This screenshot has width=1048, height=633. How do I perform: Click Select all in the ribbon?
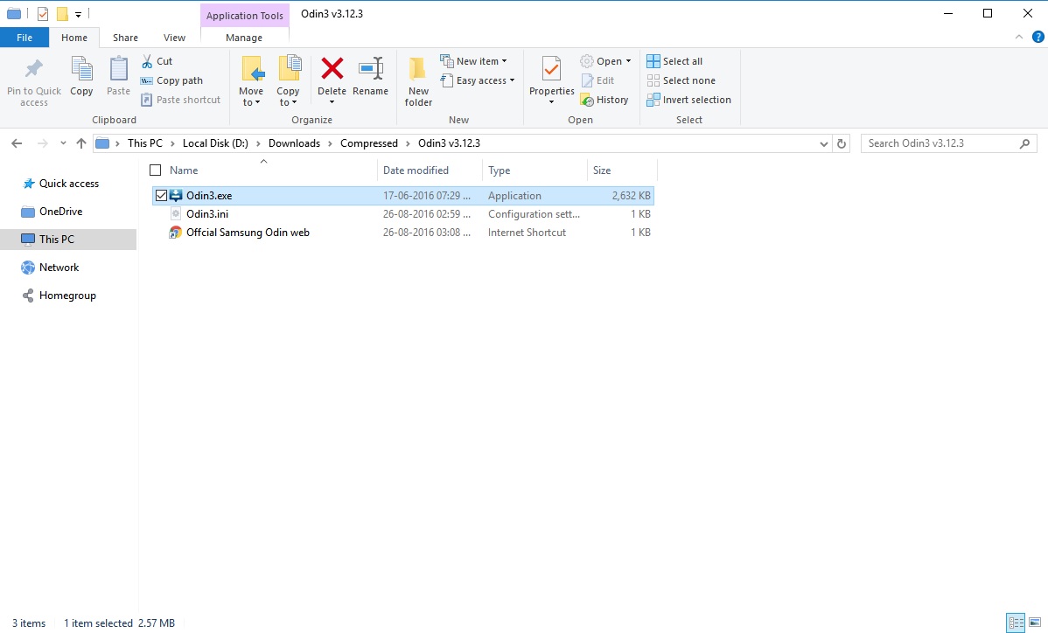pyautogui.click(x=674, y=61)
